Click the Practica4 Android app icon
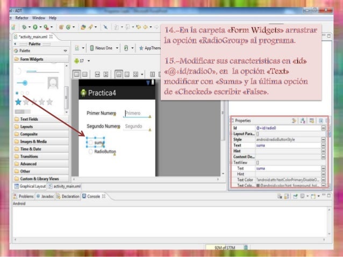This screenshot has width=343, height=257. coord(83,93)
